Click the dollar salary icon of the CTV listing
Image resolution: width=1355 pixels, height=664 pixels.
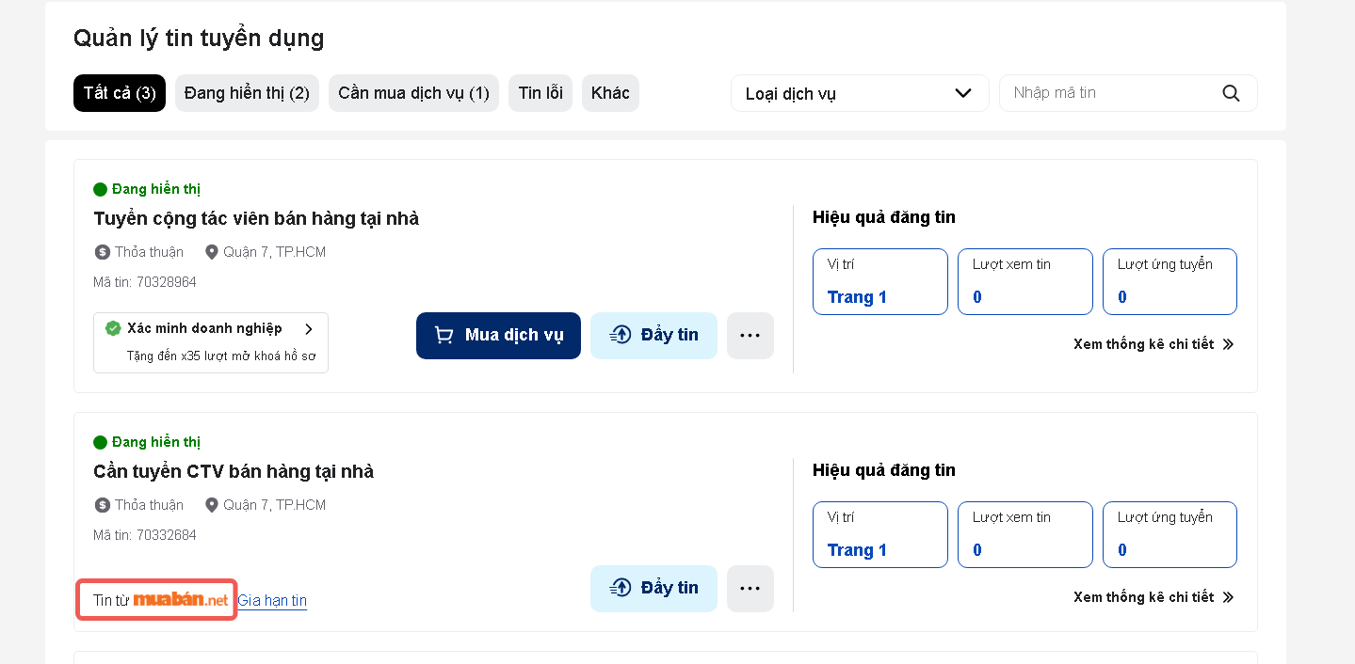[103, 505]
